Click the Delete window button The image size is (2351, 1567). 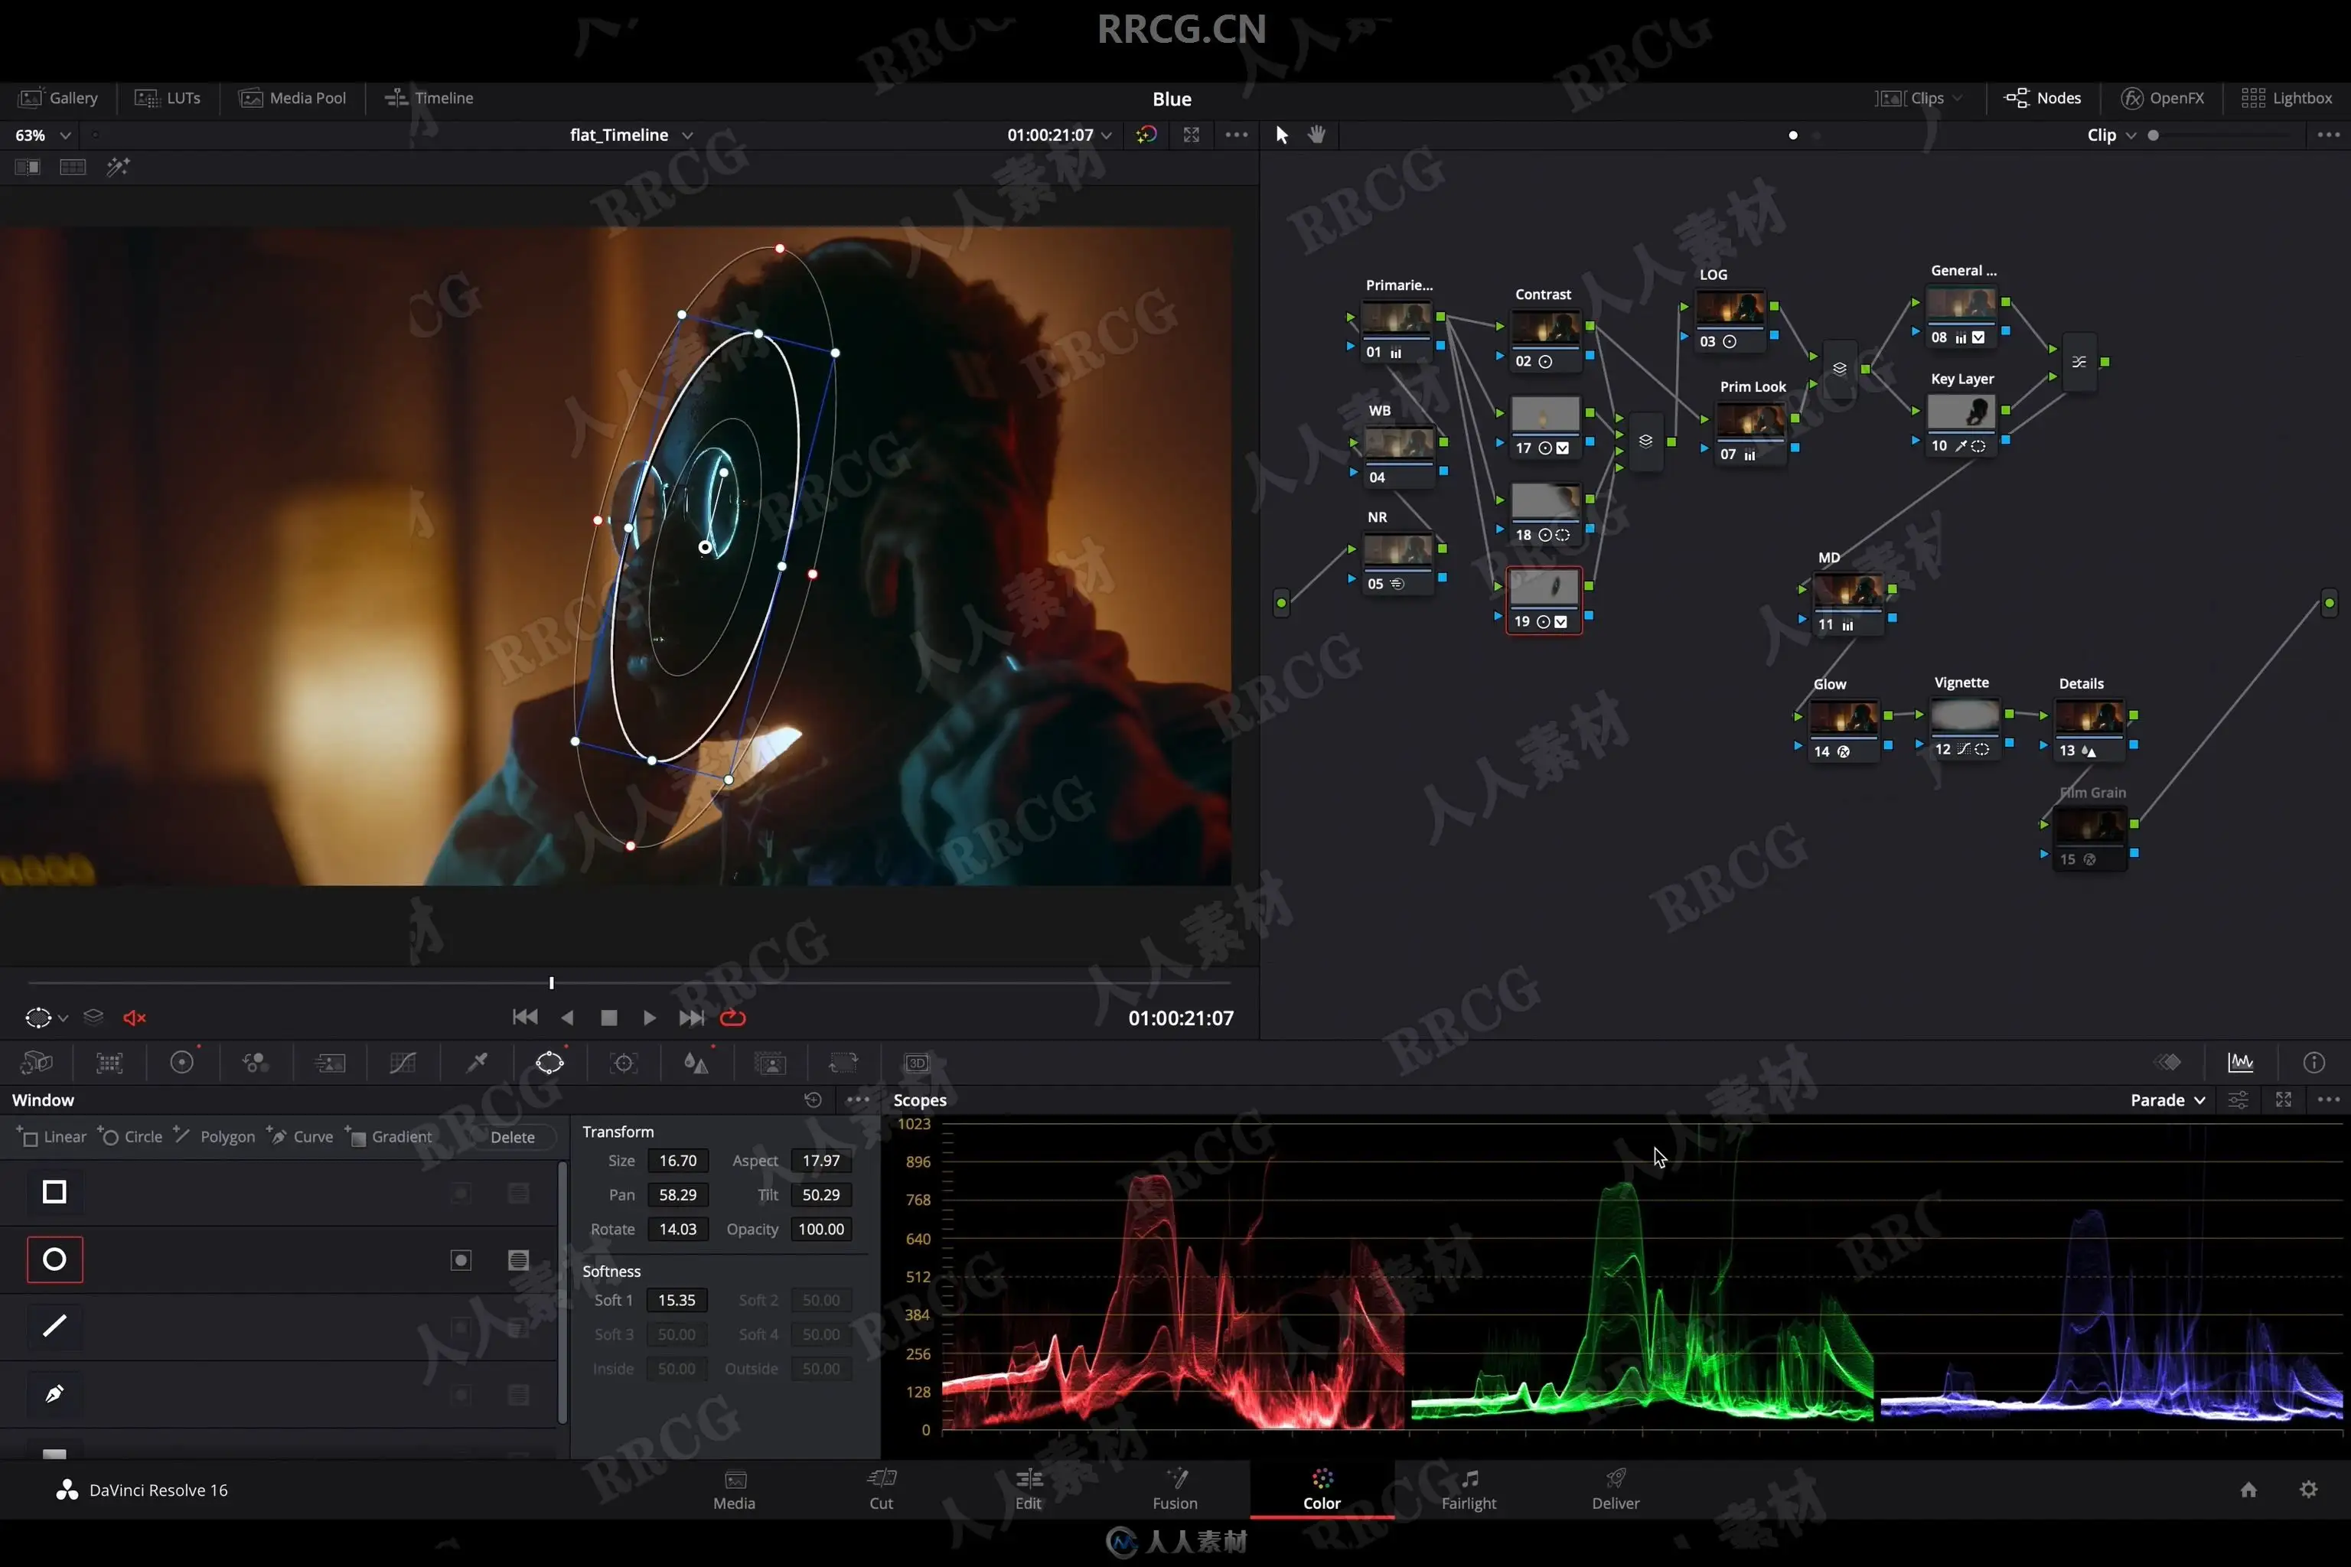512,1137
